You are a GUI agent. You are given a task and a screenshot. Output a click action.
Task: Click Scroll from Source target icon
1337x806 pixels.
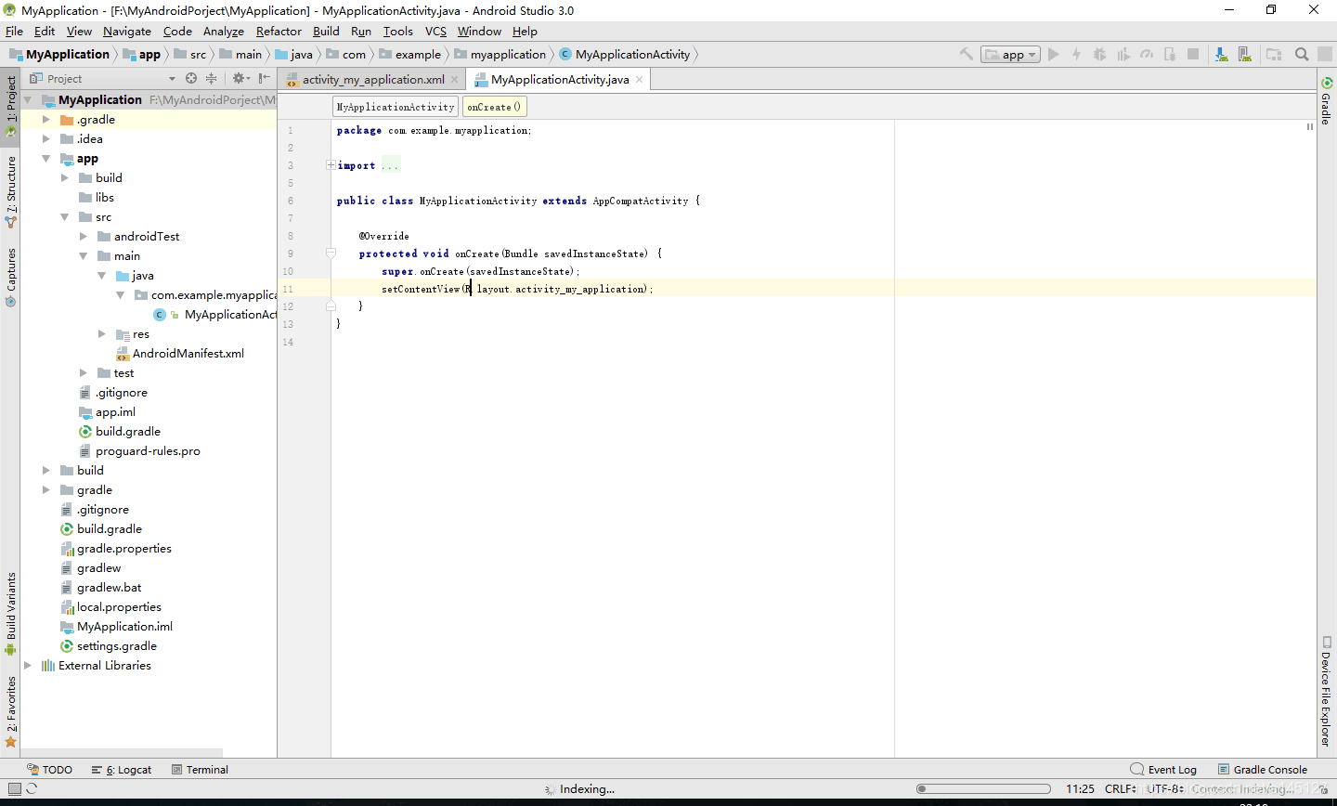[x=191, y=79]
